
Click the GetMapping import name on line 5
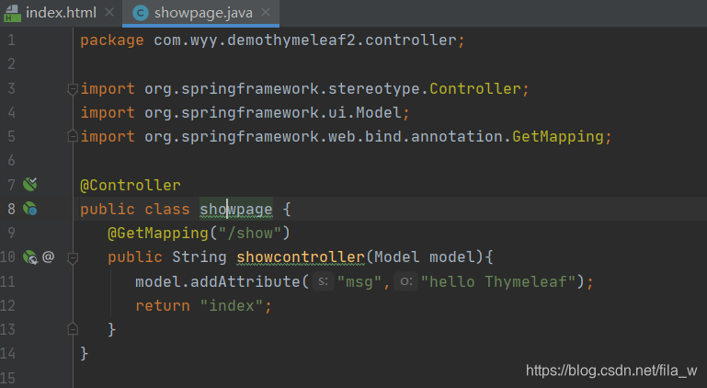click(558, 137)
